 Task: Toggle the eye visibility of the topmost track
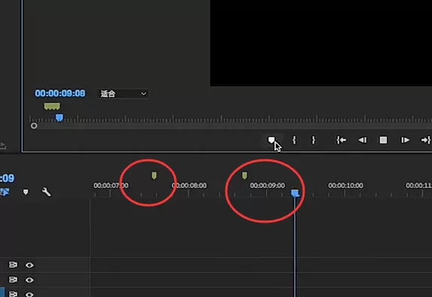point(29,265)
